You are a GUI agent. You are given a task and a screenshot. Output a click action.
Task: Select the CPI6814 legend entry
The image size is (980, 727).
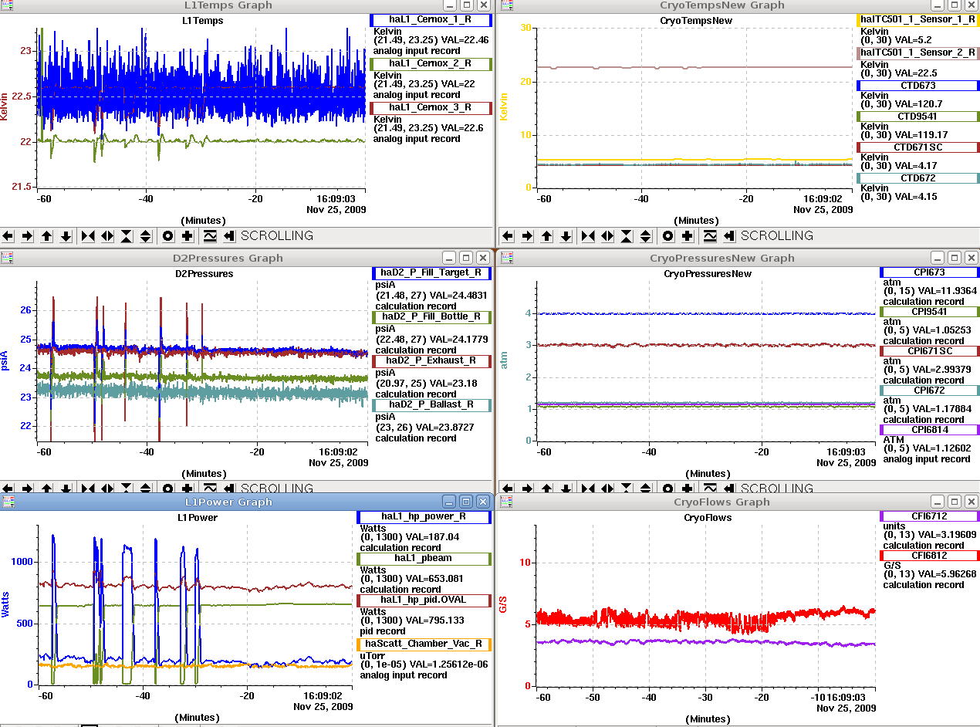(x=929, y=430)
